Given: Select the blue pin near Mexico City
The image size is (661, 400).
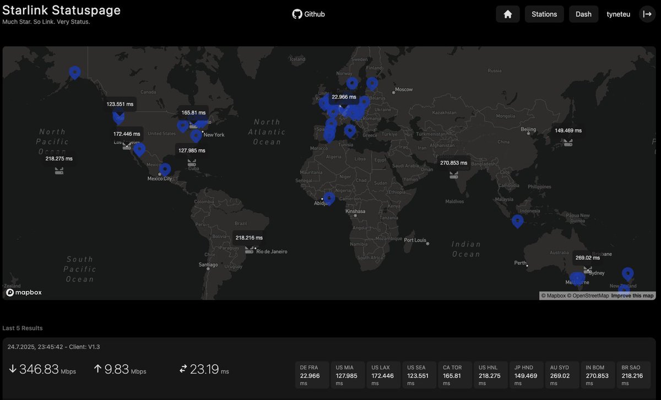Looking at the screenshot, I should [165, 169].
